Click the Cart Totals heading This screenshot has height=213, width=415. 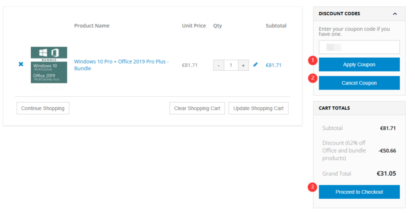334,108
